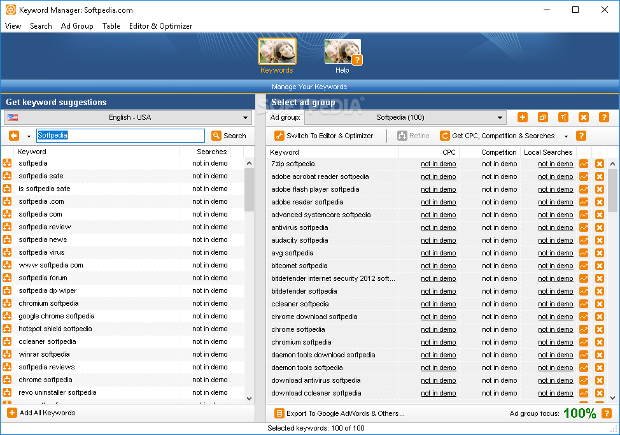Add 'softpedia forum' keyword icon
This screenshot has width=620, height=435.
click(x=7, y=278)
